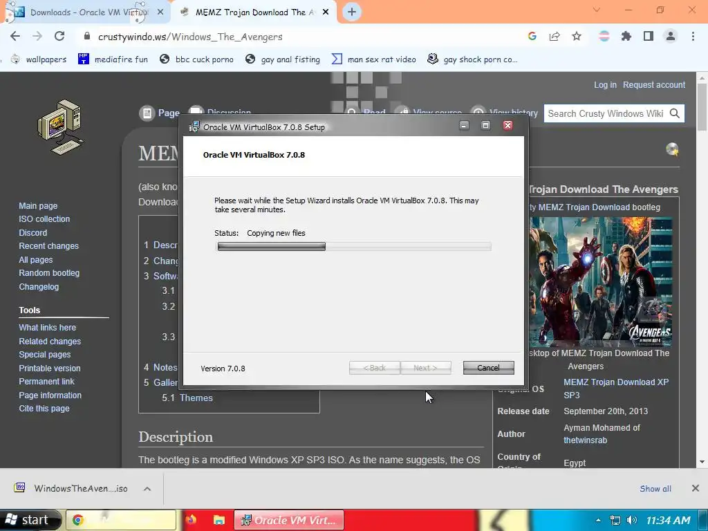Open Related changes tool link
Viewport: 708px width, 531px height.
pyautogui.click(x=50, y=342)
